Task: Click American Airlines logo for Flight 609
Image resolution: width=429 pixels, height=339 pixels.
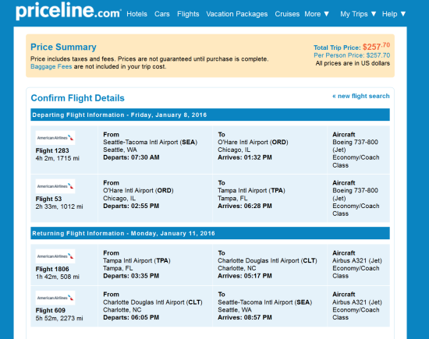Action: click(55, 298)
